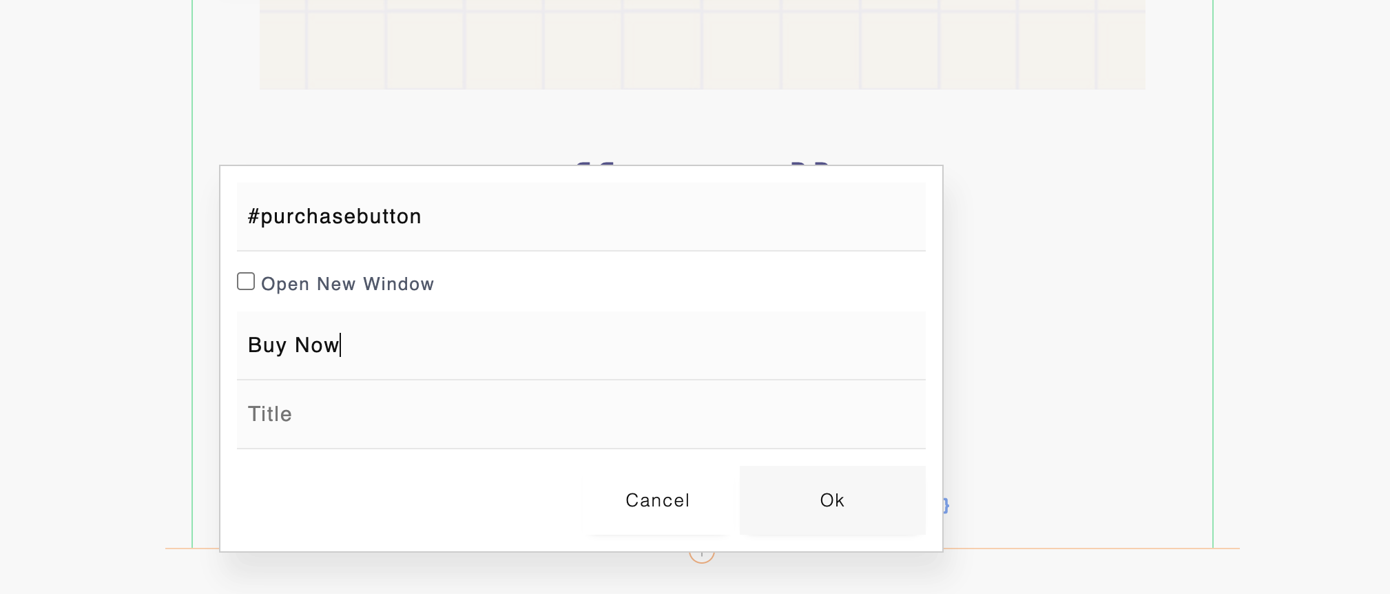Click the #purchasebutton URL field
1390x594 pixels.
click(580, 216)
